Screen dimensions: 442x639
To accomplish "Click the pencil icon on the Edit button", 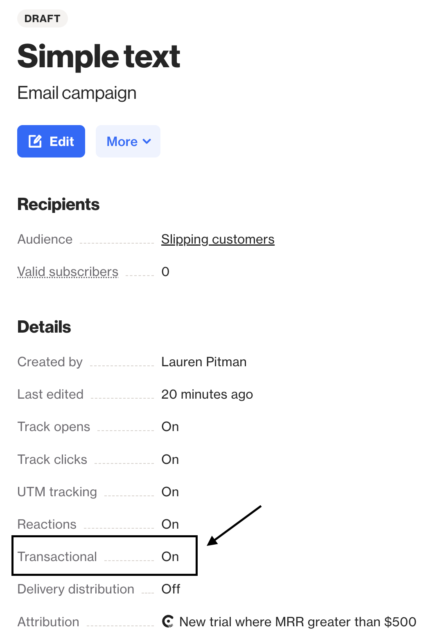I will click(x=36, y=141).
